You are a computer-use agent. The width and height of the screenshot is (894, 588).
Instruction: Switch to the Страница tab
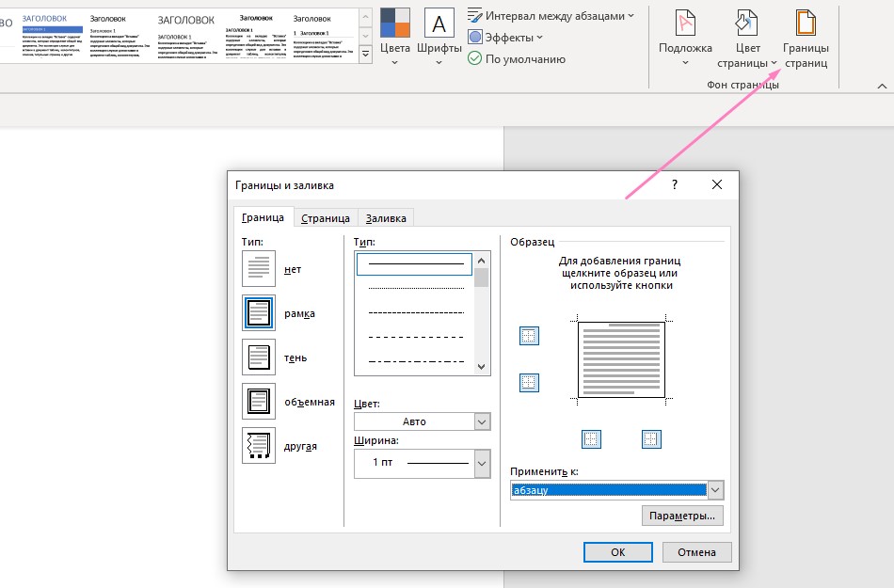pyautogui.click(x=326, y=218)
